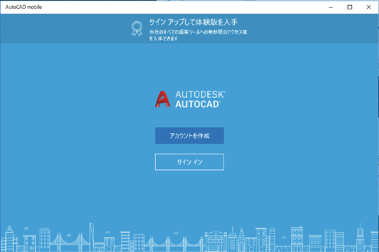Click the アカウントを作成 button
379x252 pixels.
[189, 136]
